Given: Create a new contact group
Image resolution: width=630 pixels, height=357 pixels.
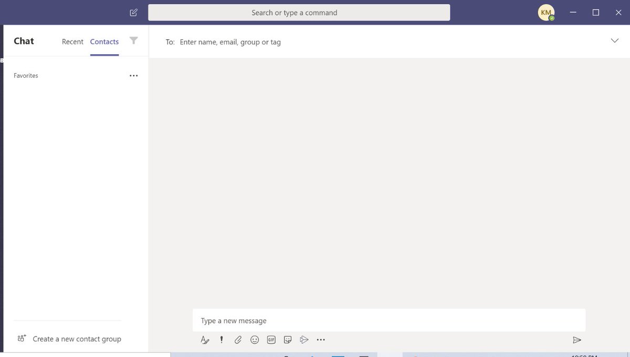Looking at the screenshot, I should [77, 339].
